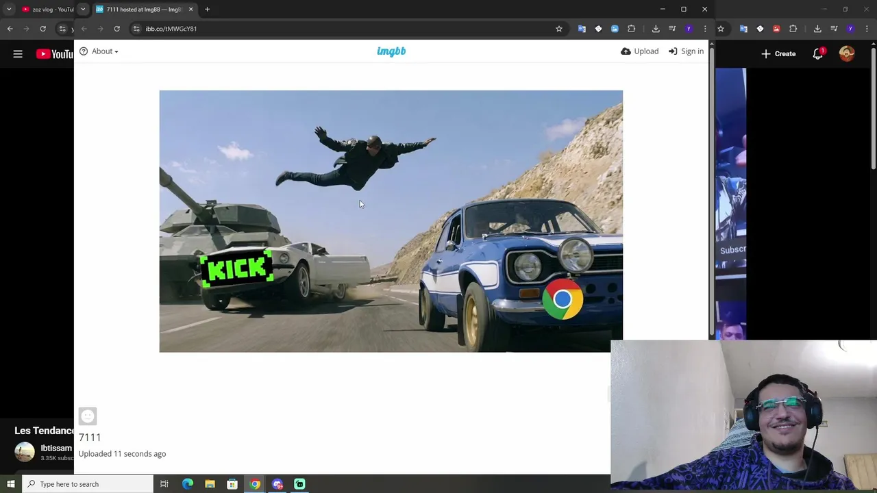Click the ibb.co/tMWGcY81 address bar

[x=343, y=29]
